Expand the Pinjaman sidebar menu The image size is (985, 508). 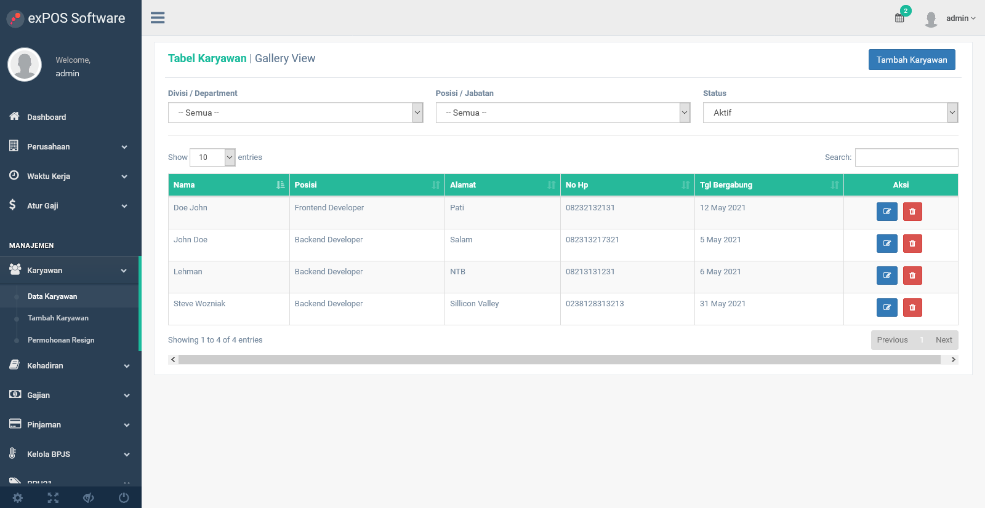pos(71,425)
